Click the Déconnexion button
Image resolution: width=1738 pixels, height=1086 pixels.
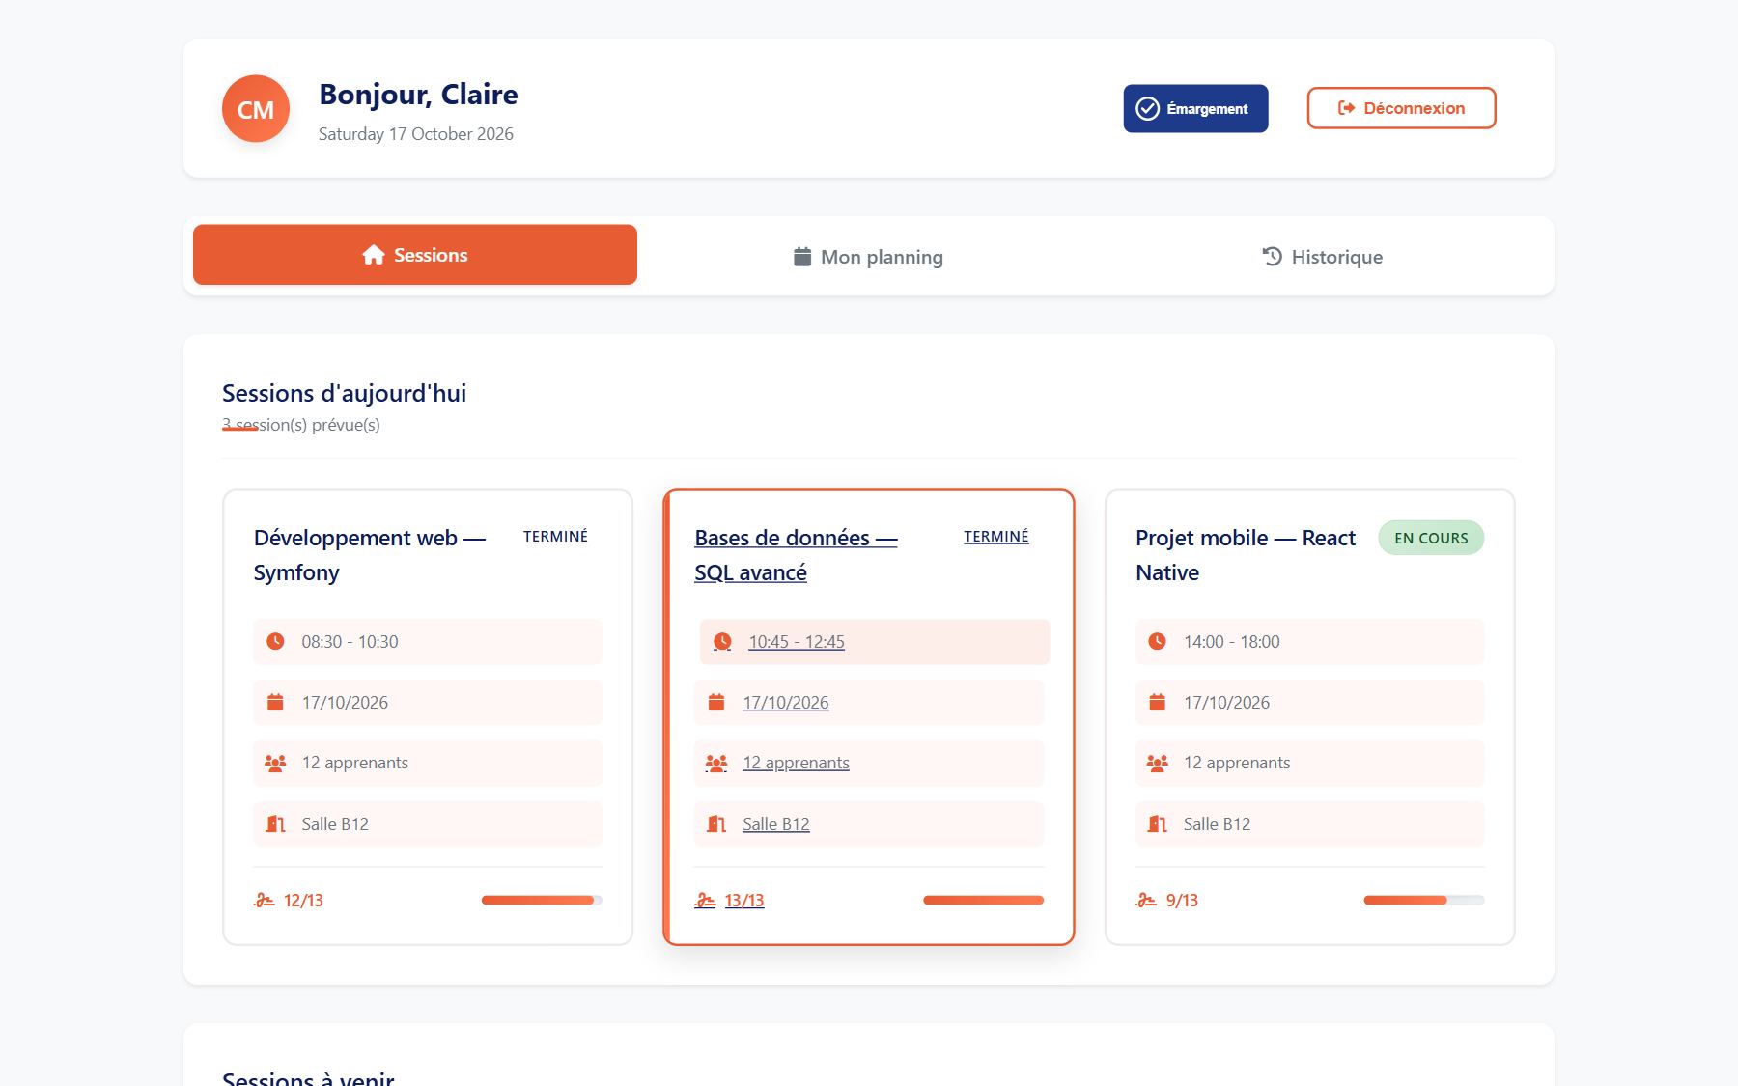pos(1401,108)
